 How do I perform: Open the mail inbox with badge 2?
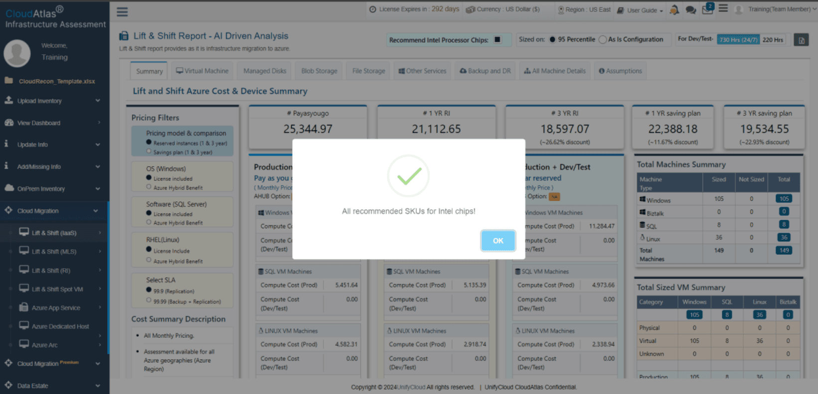(708, 9)
